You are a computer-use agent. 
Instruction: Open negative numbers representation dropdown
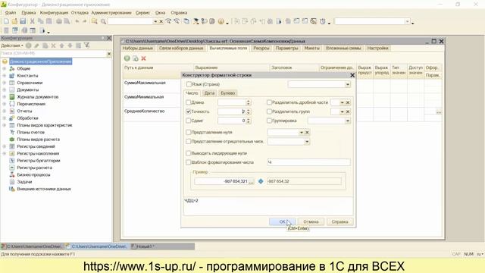[x=306, y=142]
